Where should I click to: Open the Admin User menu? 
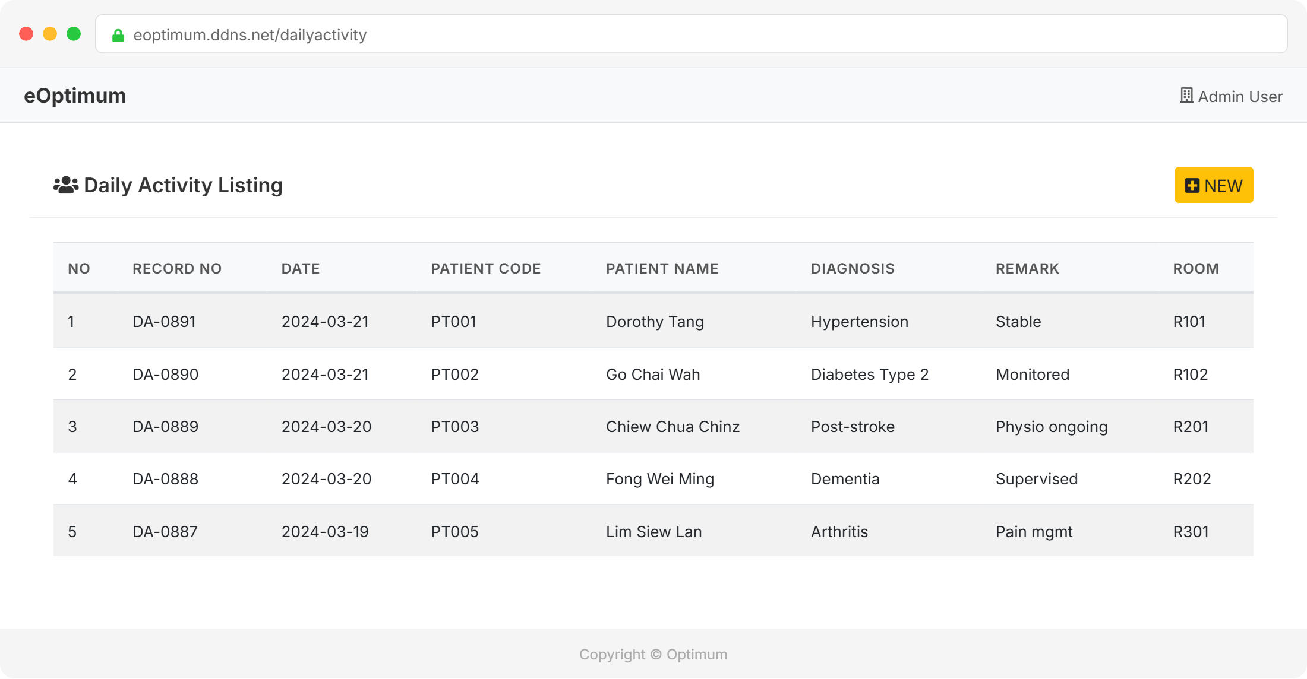click(x=1239, y=96)
